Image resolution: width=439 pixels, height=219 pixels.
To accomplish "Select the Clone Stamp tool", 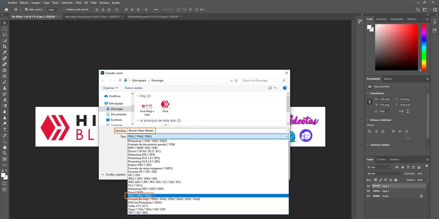I will 5,88.
